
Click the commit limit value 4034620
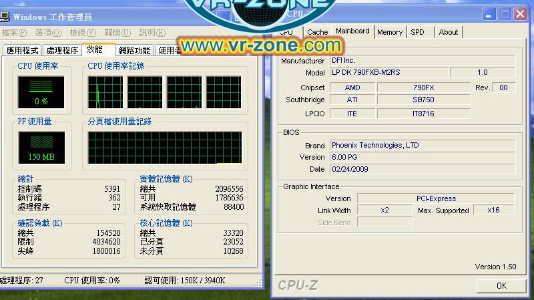click(x=106, y=242)
